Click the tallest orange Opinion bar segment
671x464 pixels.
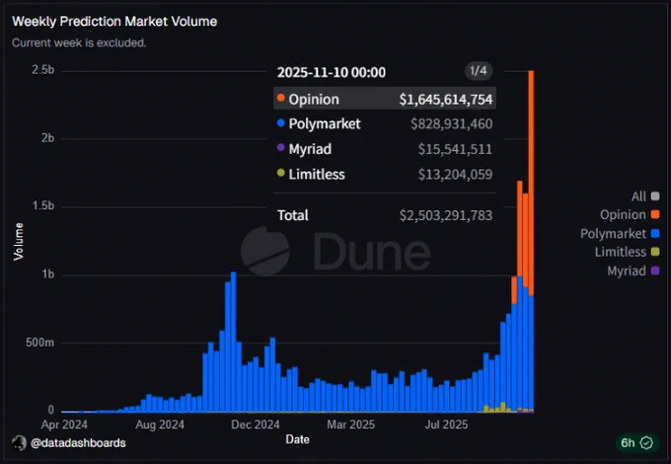(x=531, y=183)
